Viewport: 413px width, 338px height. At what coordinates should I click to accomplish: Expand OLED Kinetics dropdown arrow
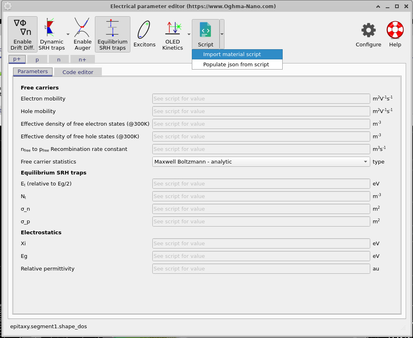click(x=189, y=34)
